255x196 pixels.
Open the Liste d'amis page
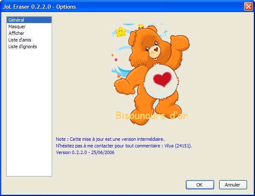[29, 40]
